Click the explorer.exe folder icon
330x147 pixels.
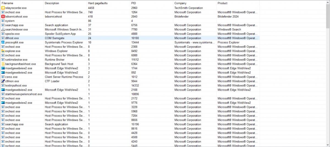click(x=3, y=51)
